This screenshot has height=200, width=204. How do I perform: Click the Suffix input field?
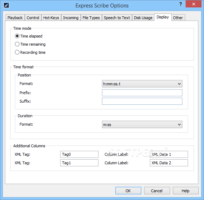[142, 101]
